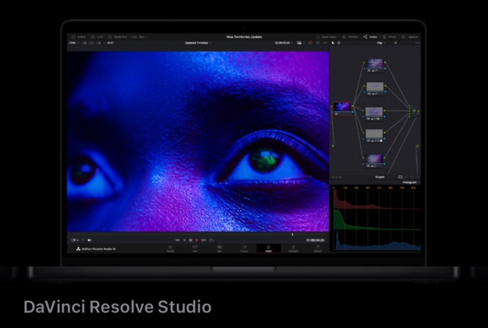Switch to the Fairlight page tab

tap(293, 249)
